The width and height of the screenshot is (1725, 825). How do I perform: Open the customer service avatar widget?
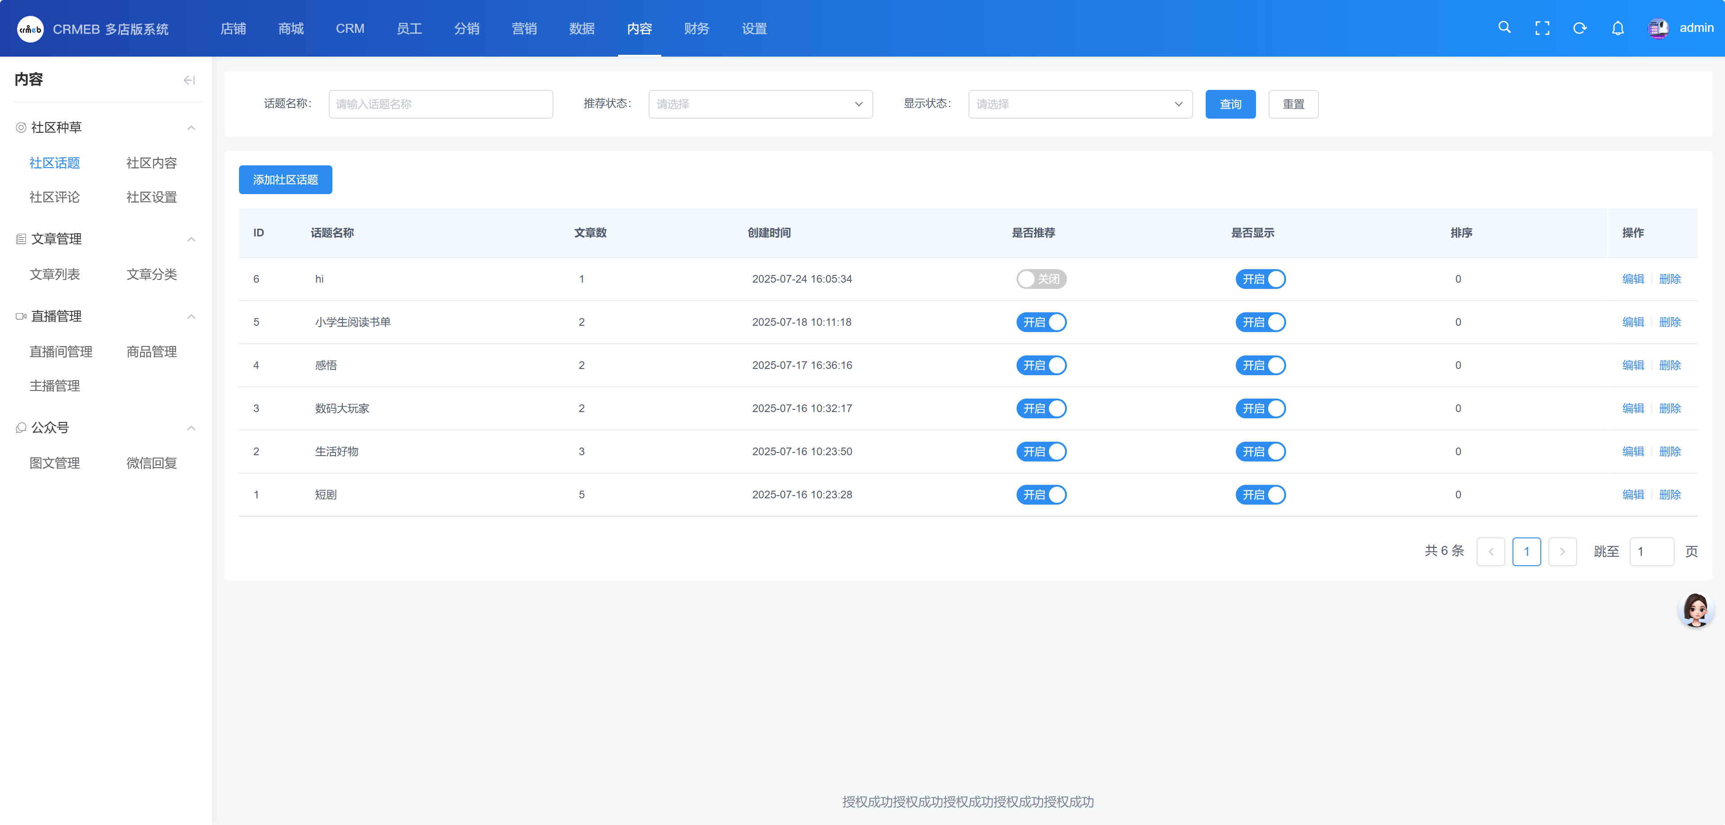(x=1695, y=609)
